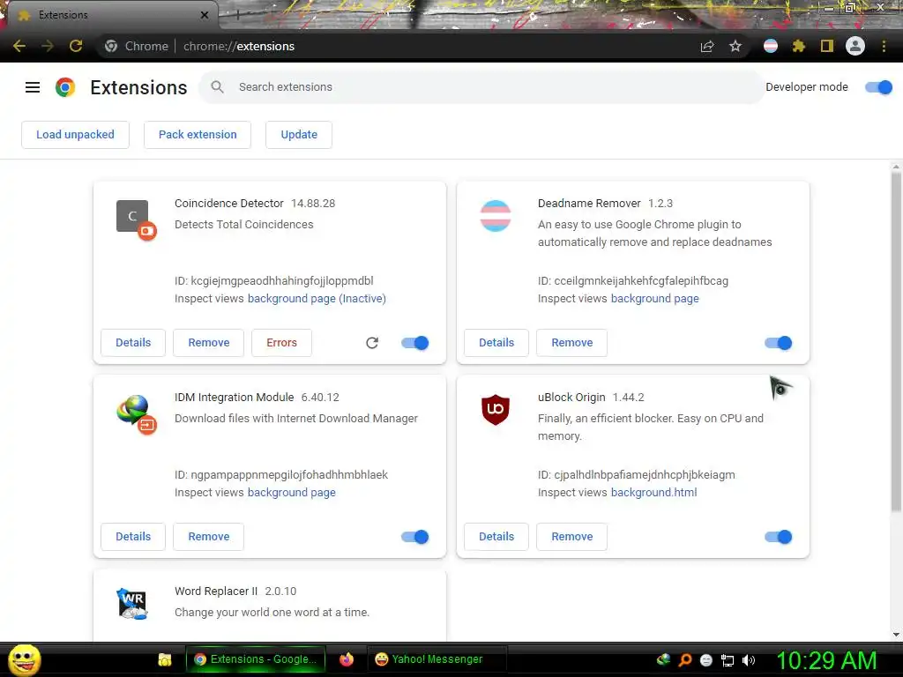
Task: Open the Firefox taskbar icon
Action: coord(346,659)
